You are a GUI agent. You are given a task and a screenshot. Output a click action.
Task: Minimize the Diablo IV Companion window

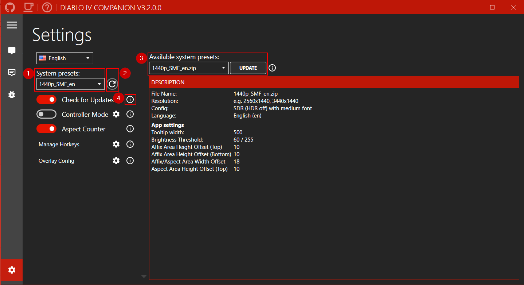pos(471,7)
